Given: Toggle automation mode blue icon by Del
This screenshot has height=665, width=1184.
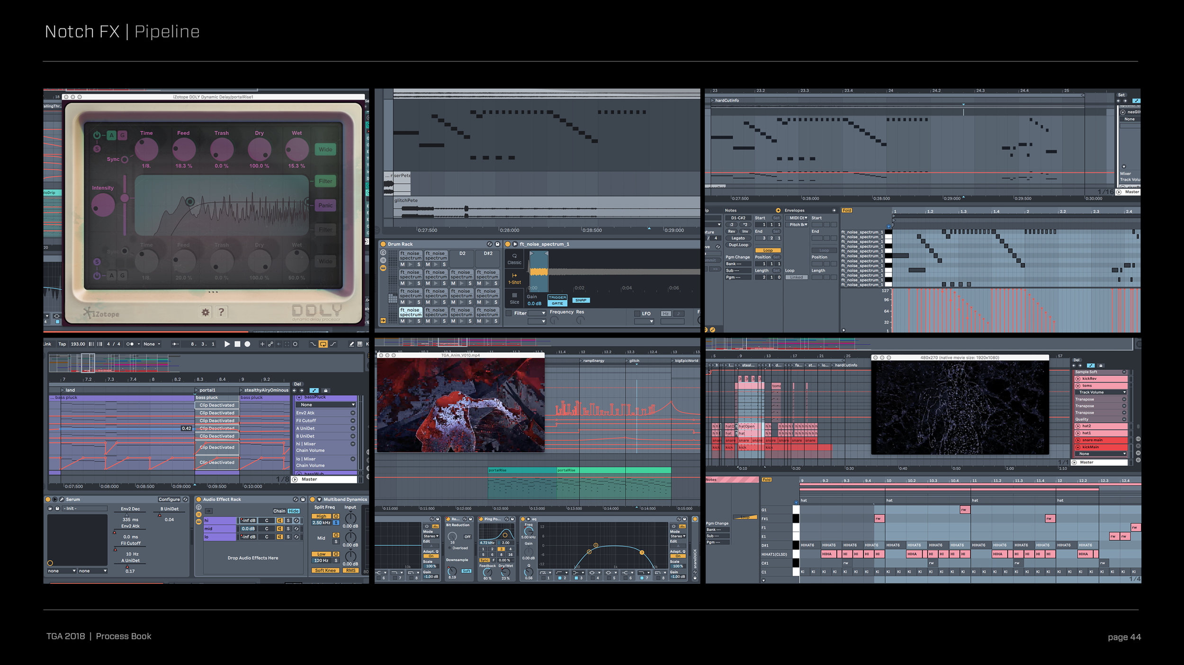Looking at the screenshot, I should click(x=314, y=391).
